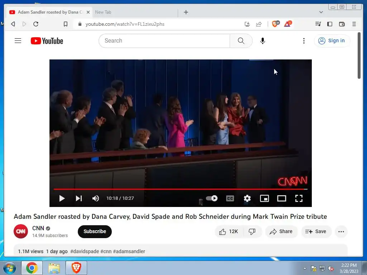Open more actions ellipsis under video
The width and height of the screenshot is (367, 275).
[x=341, y=232]
